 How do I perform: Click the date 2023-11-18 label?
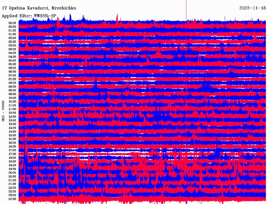click(x=253, y=8)
